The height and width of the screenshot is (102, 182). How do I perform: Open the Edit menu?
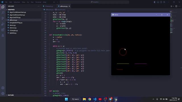[x=11, y=2]
